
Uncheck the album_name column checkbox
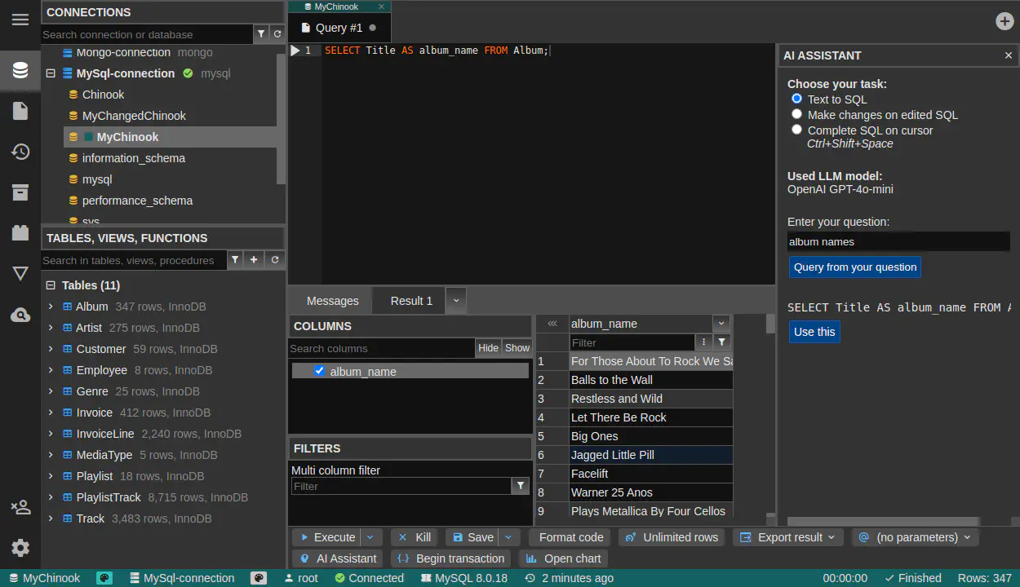pos(320,371)
